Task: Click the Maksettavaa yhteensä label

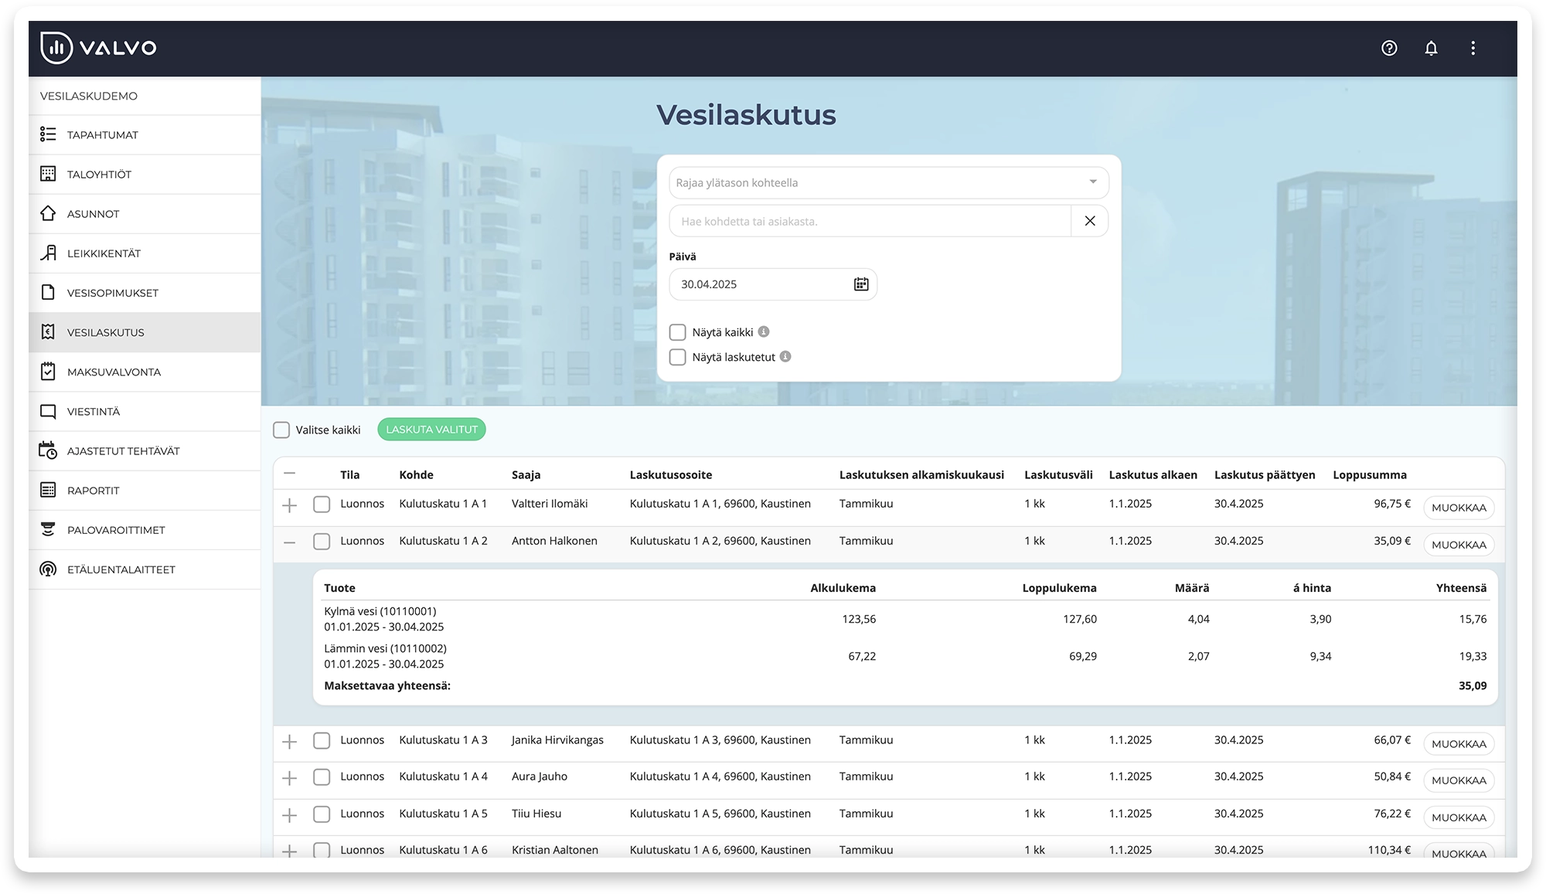Action: click(387, 685)
